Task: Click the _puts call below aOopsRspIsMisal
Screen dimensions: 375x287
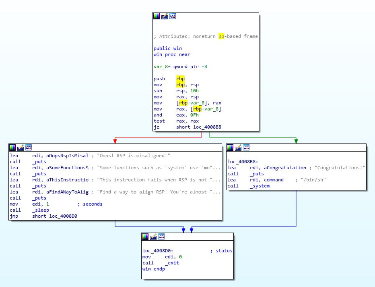Action: pos(39,162)
